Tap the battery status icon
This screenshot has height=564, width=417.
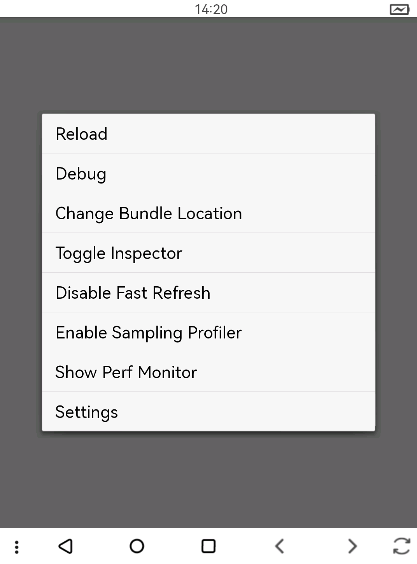tap(399, 9)
